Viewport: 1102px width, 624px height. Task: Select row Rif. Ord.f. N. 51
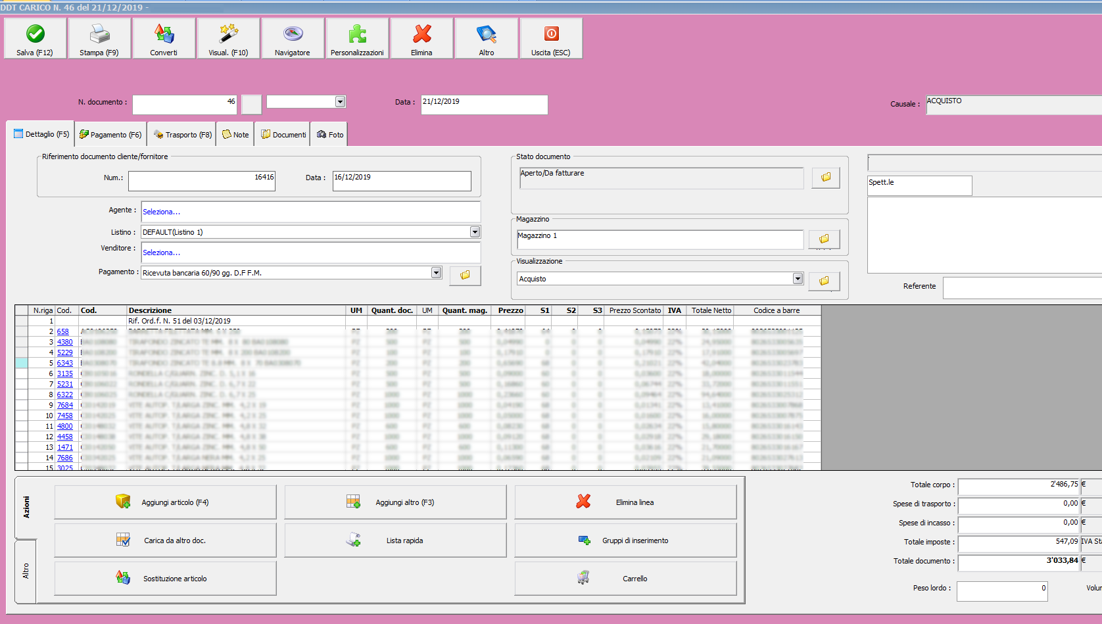pos(425,321)
